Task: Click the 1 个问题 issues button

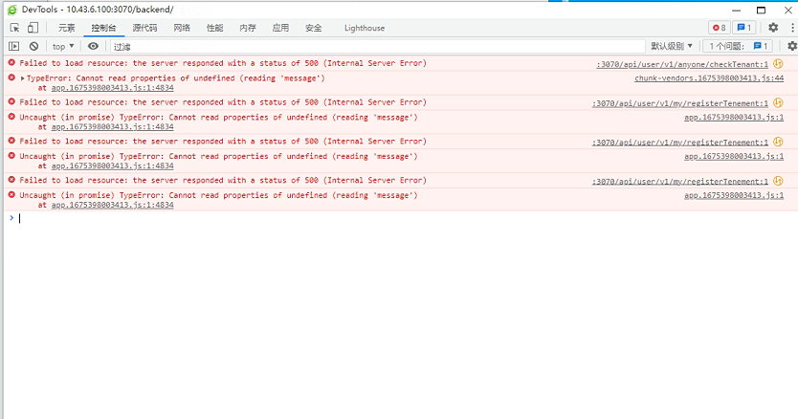Action: pos(737,46)
